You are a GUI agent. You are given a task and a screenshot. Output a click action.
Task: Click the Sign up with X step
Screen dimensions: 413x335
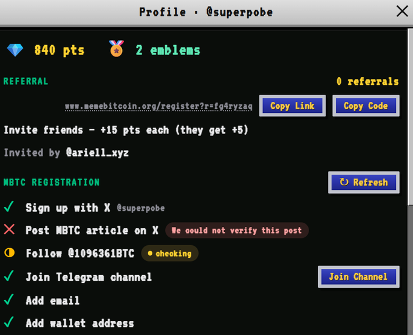tap(67, 208)
